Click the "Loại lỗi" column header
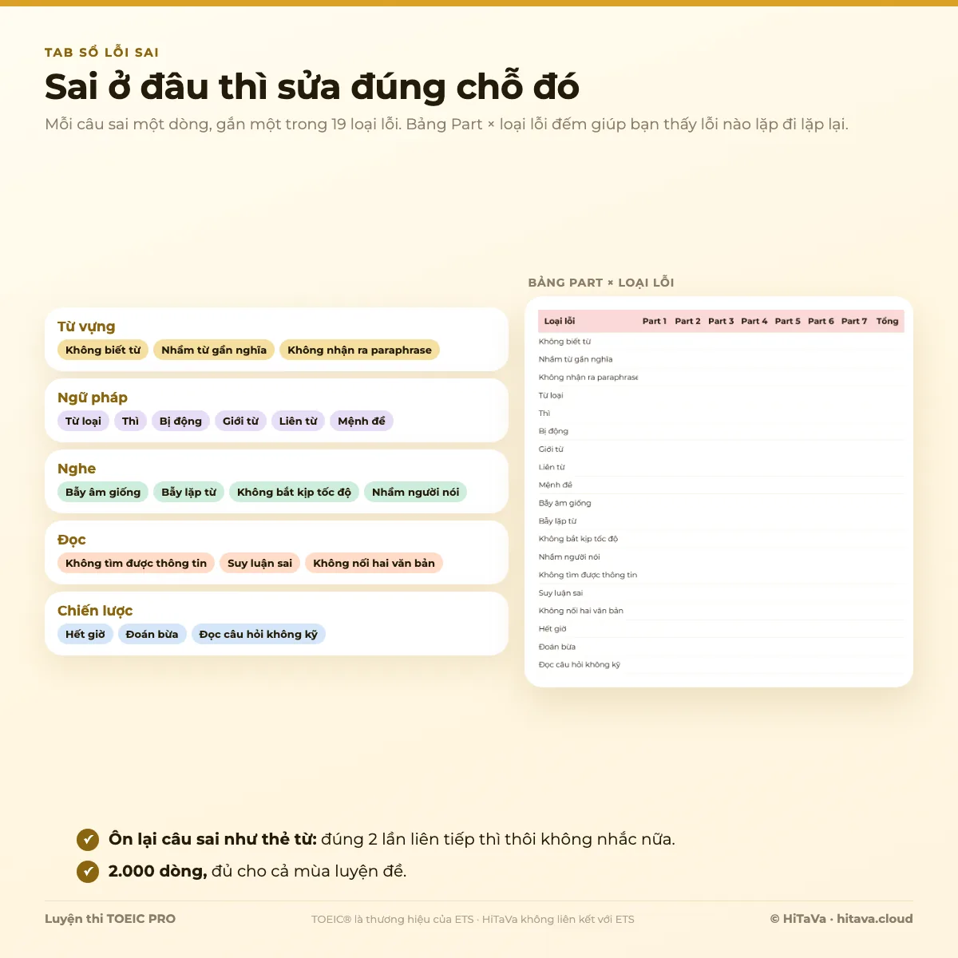 point(560,321)
